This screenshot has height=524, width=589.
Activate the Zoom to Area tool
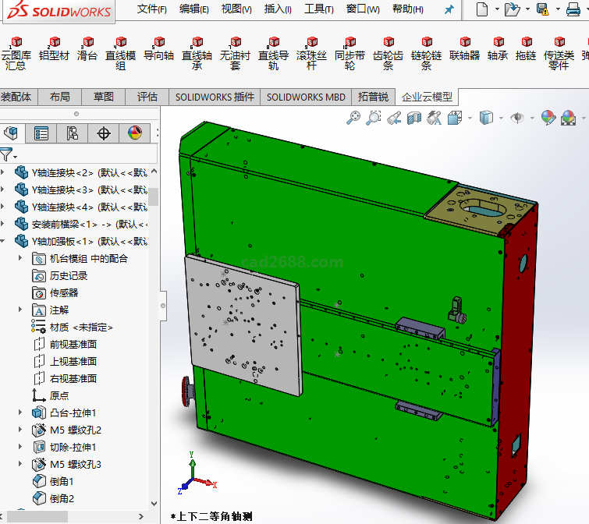pyautogui.click(x=374, y=118)
